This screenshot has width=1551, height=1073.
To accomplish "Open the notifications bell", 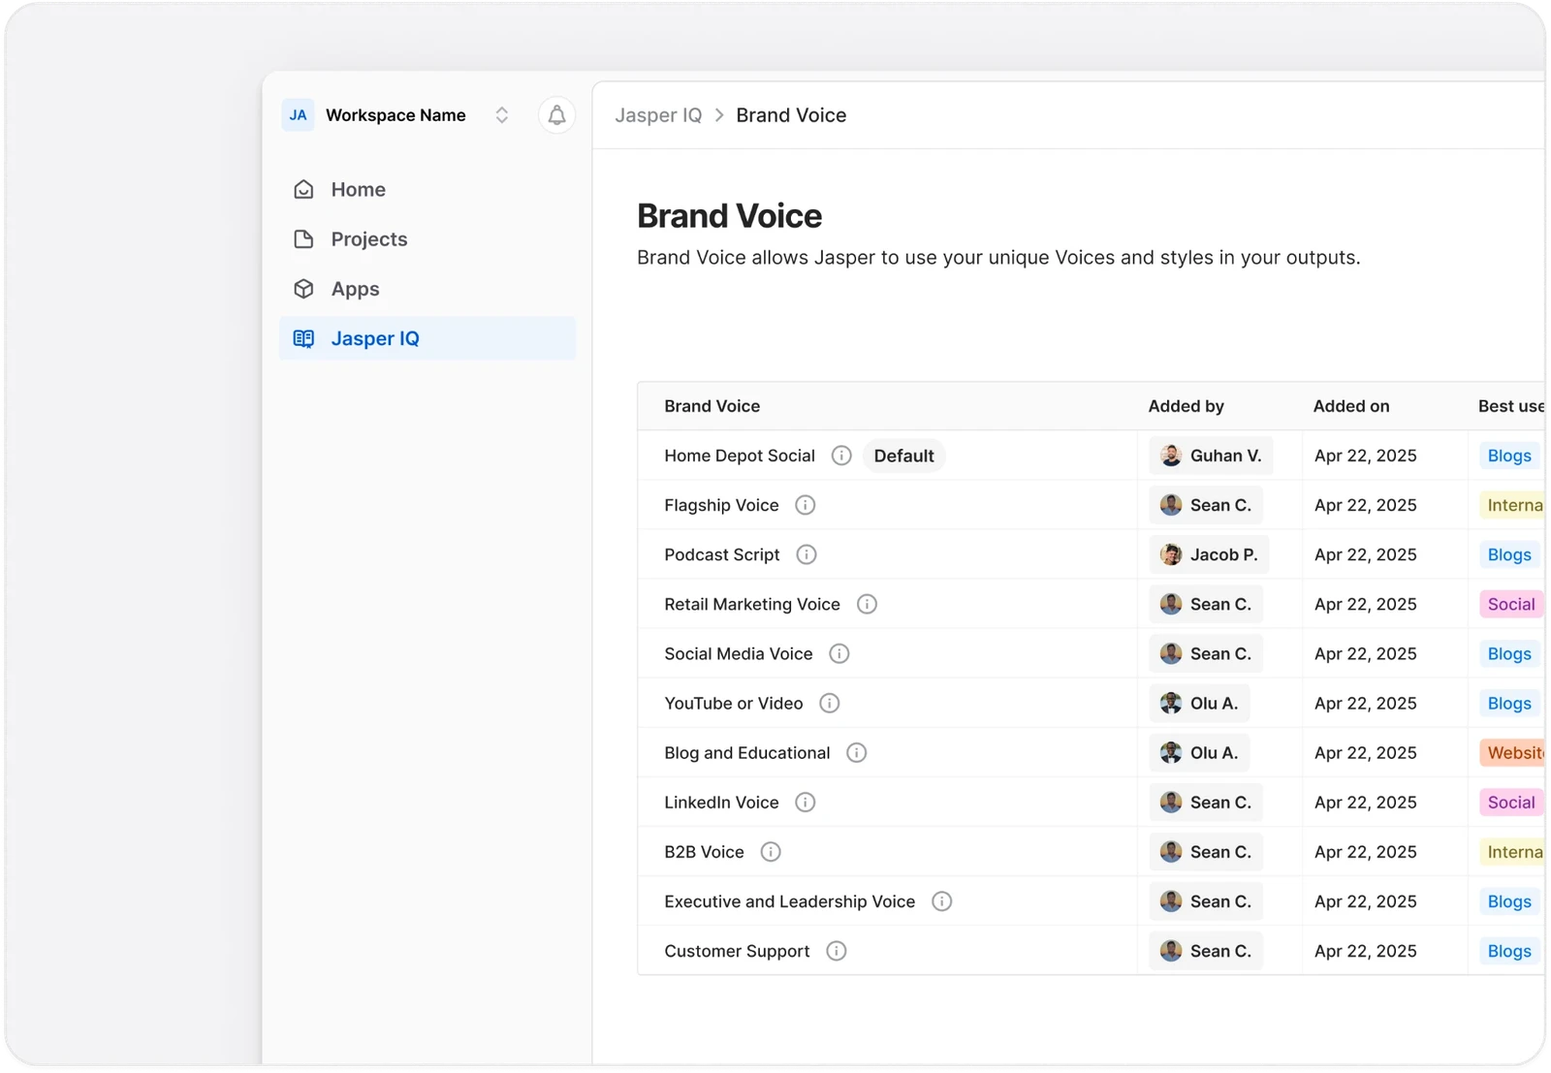I will pyautogui.click(x=556, y=115).
